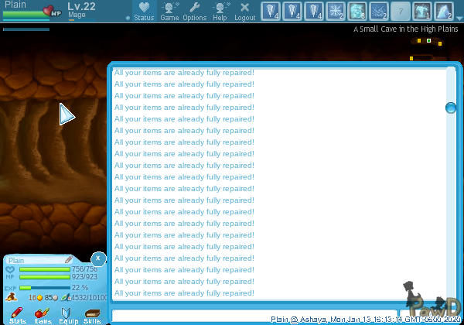Open the Equip shield icon
Image resolution: width=464 pixels, height=325 pixels.
pyautogui.click(x=67, y=312)
